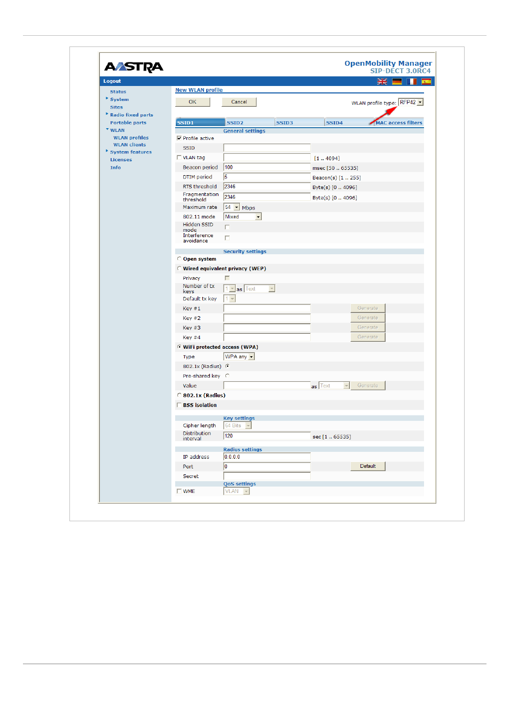This screenshot has height=721, width=510.
Task: Open MAC access filters tab
Action: point(398,122)
